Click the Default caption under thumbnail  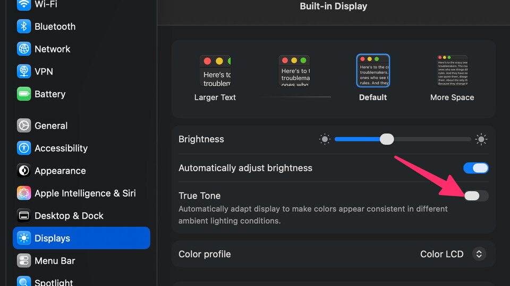coord(373,97)
